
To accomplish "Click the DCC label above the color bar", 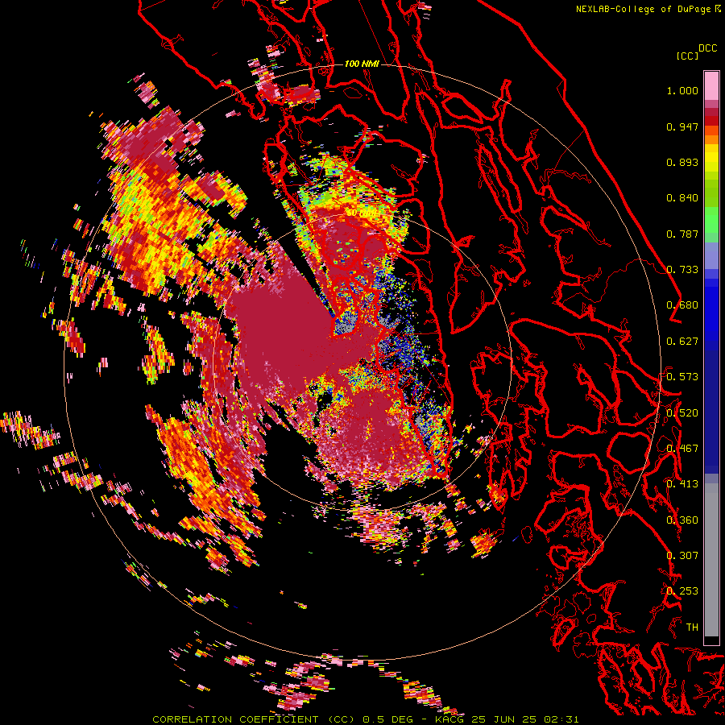I will pos(708,48).
